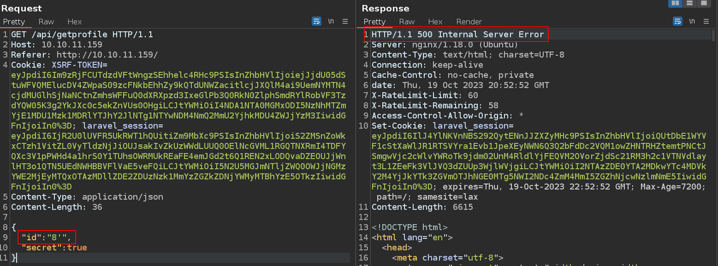Switch Response view to Hex tab
Screen dimensions: 718x266
pos(435,22)
